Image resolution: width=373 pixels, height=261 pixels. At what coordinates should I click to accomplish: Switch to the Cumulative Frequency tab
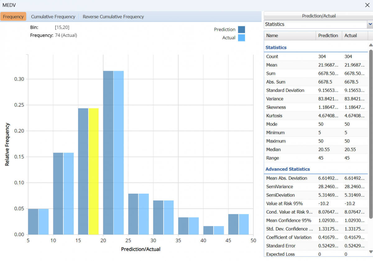click(53, 17)
